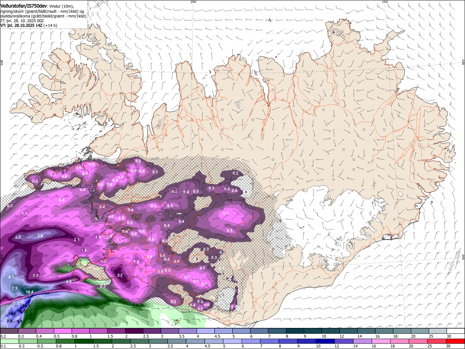Click the 0.1 label on the lower color scale

[x=3, y=346]
